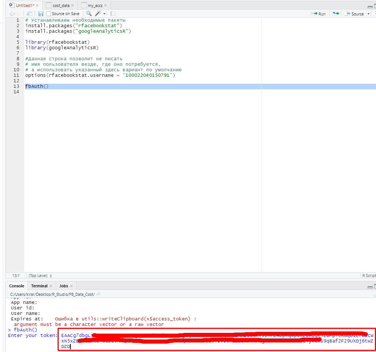
Task: Click the Find/Replace magnifier icon
Action: point(89,14)
